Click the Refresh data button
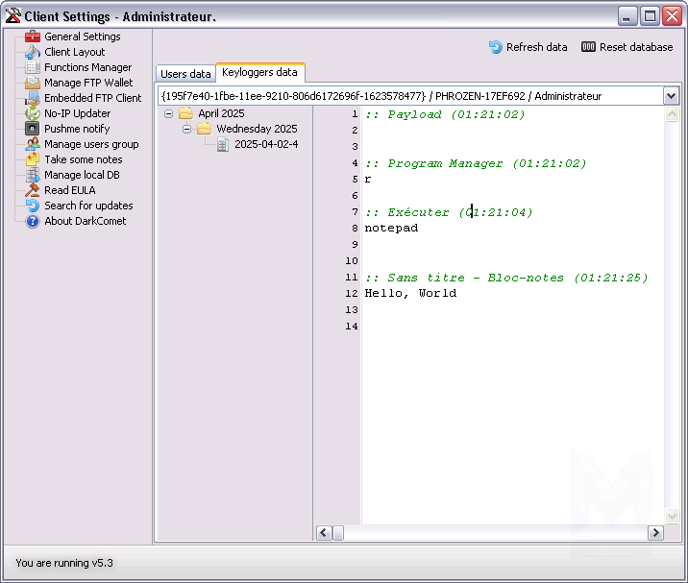 point(528,47)
